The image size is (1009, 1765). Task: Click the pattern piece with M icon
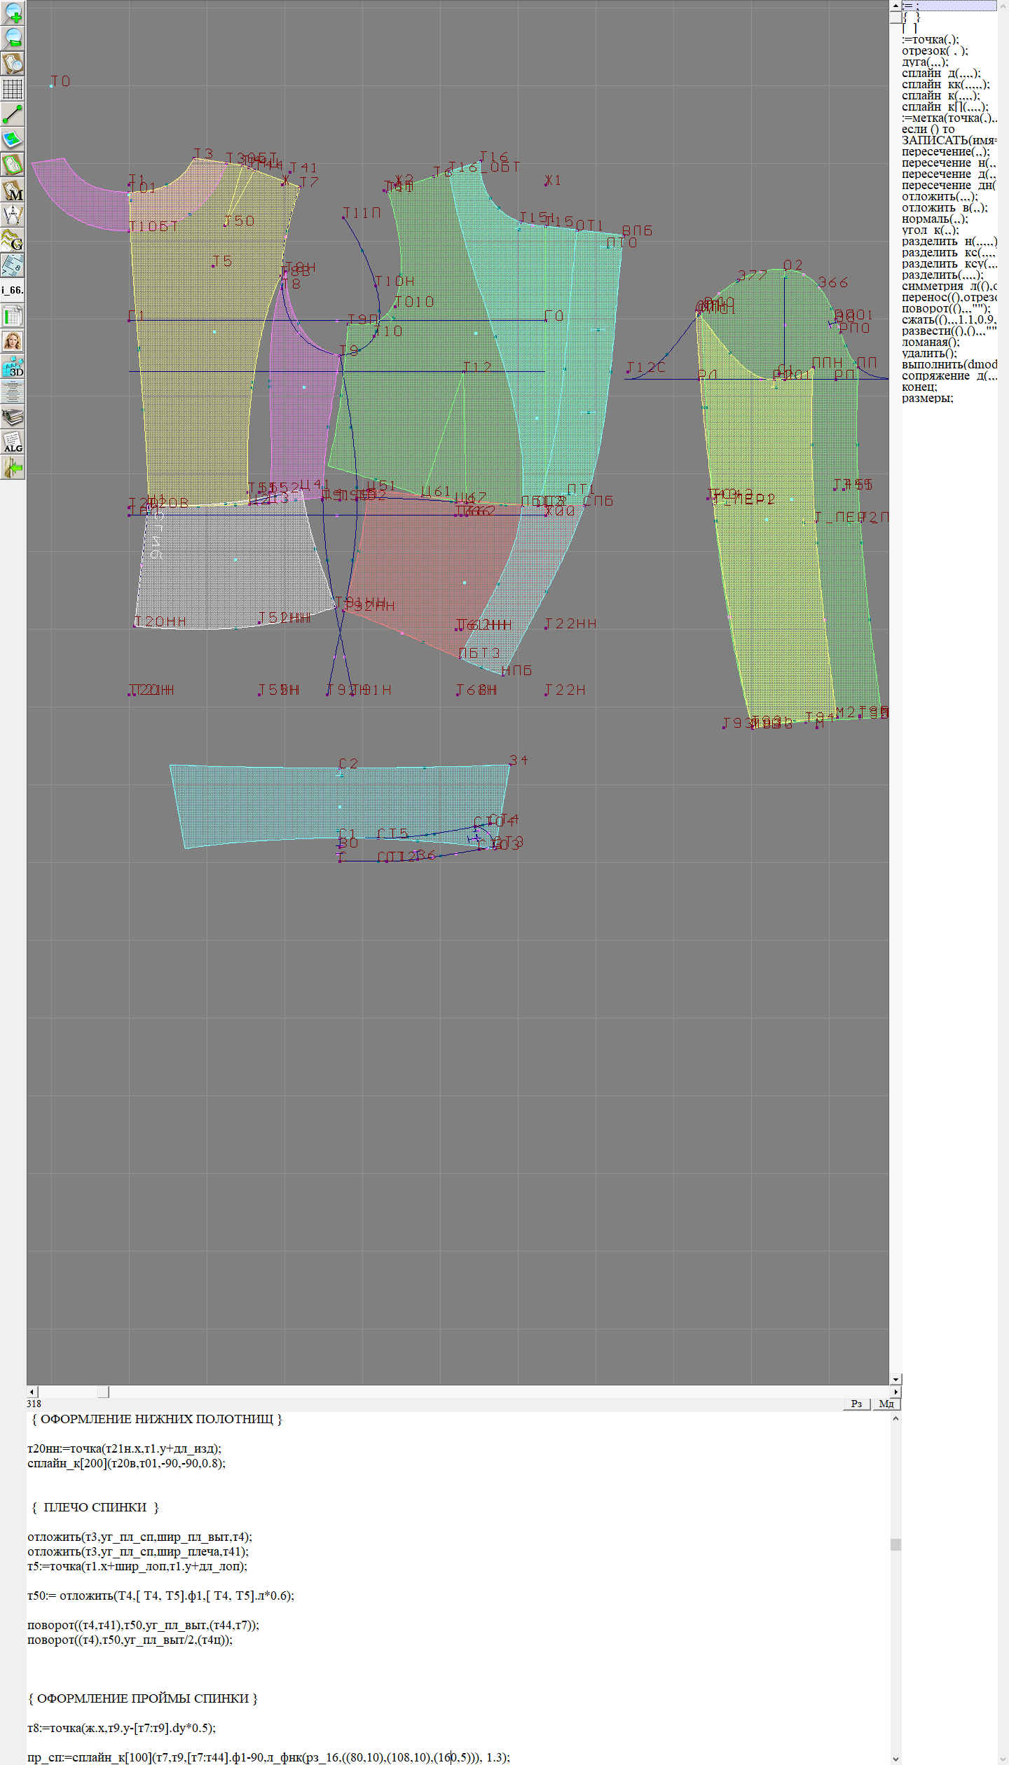coord(13,191)
